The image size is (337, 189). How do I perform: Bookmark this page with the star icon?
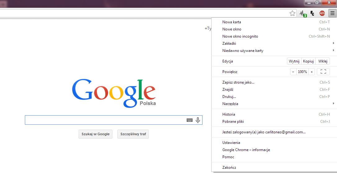click(292, 13)
